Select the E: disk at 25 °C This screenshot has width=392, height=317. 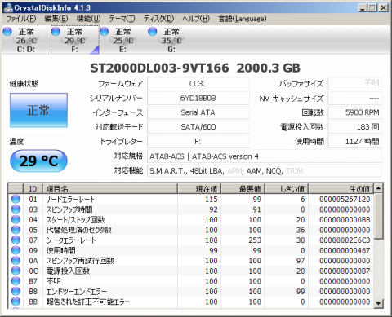point(123,40)
